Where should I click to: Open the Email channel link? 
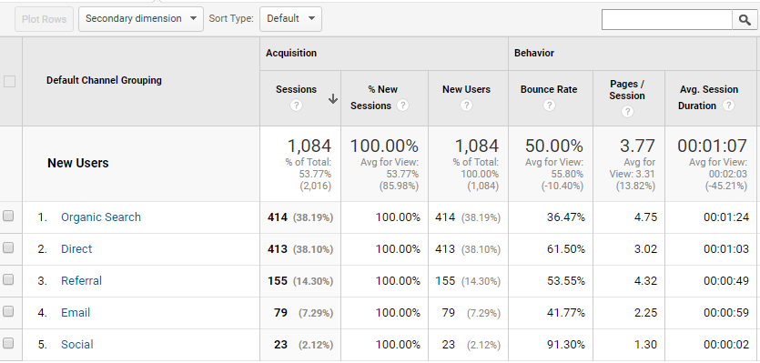[76, 313]
